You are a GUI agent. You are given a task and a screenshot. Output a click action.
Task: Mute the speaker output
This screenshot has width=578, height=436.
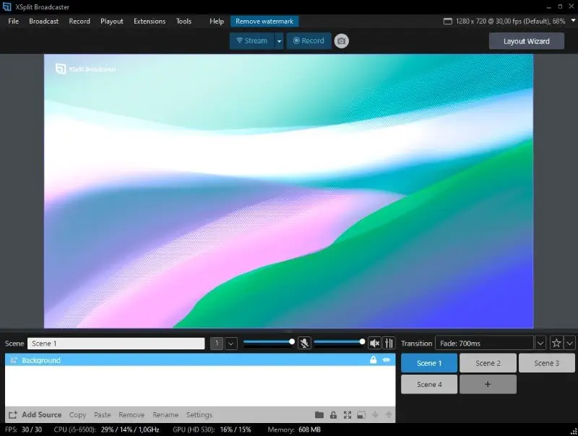click(x=374, y=342)
